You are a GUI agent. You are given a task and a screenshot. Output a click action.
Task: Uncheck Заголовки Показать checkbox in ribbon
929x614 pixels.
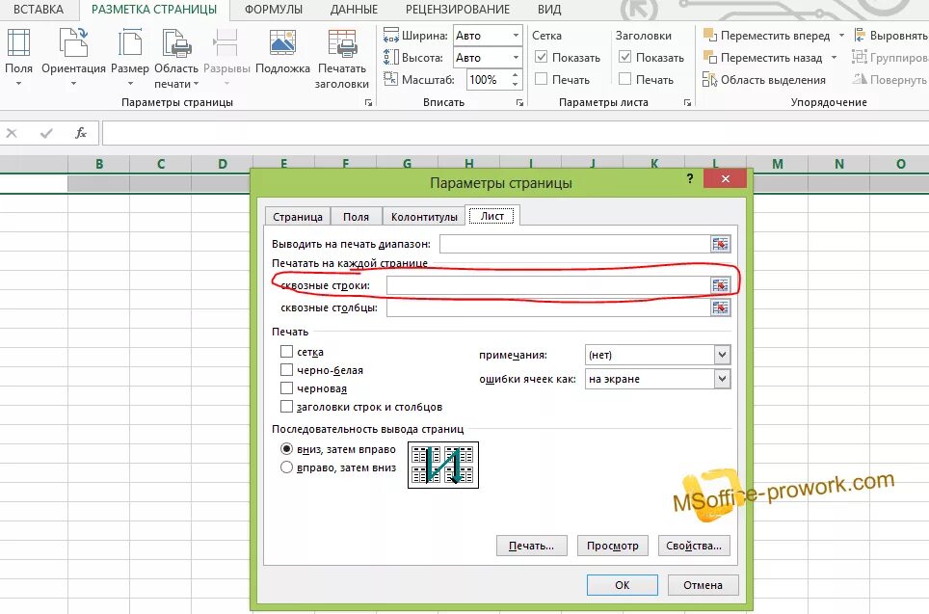pyautogui.click(x=624, y=58)
